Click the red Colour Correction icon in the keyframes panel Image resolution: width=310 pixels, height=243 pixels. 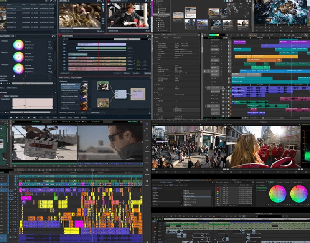tap(2, 96)
